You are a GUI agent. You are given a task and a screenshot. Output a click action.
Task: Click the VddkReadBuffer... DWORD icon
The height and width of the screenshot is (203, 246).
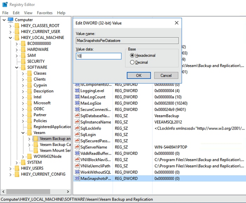click(77, 153)
